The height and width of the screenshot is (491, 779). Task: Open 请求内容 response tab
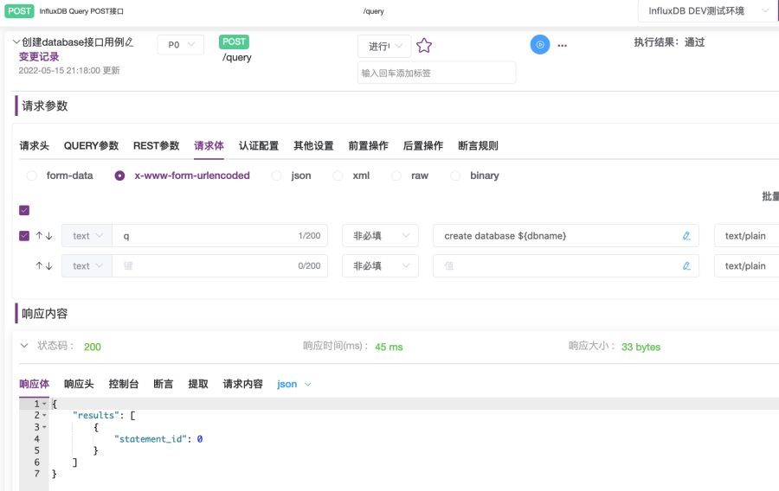click(x=242, y=384)
